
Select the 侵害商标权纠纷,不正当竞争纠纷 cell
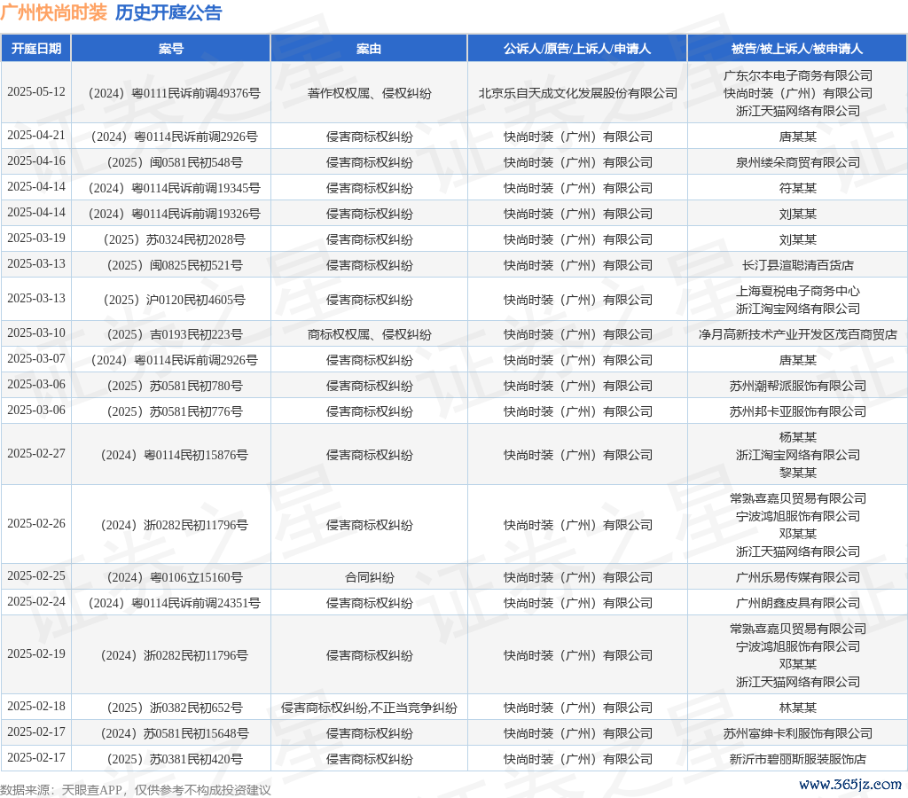(x=369, y=708)
